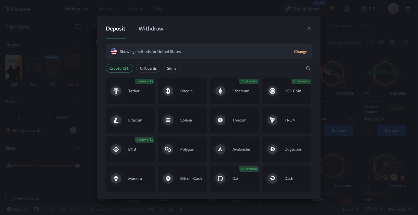Open the Recommended sort dropdown
418x215 pixels.
[344, 42]
